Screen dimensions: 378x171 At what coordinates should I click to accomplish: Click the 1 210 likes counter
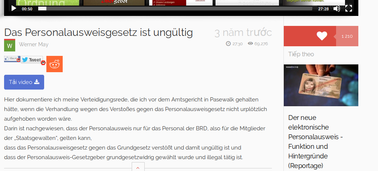(x=347, y=36)
